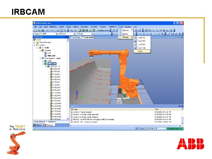The height and width of the screenshot is (159, 212).
Task: Select IRBCAM12 target in tree
Action: pyautogui.click(x=57, y=98)
